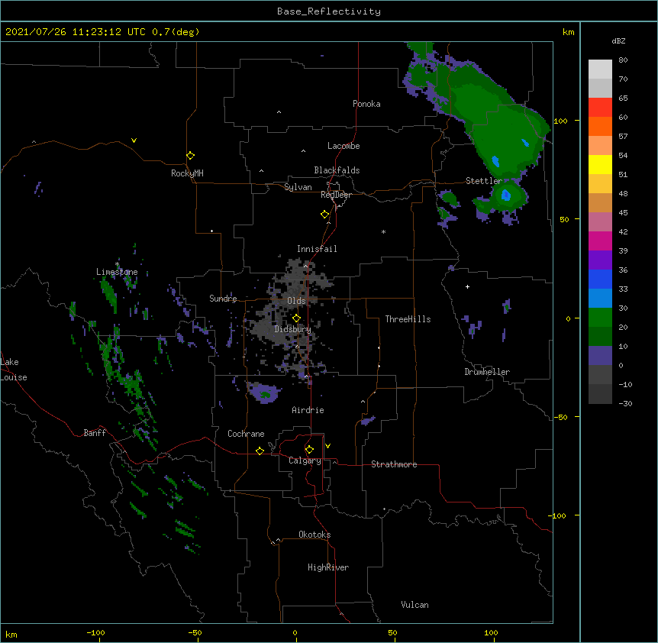Click the yellow diamond marker above Calgary label
658x643 pixels.
point(309,450)
